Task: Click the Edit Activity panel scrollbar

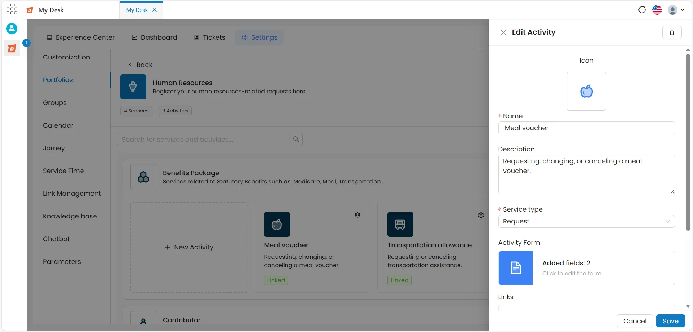Action: 688,142
